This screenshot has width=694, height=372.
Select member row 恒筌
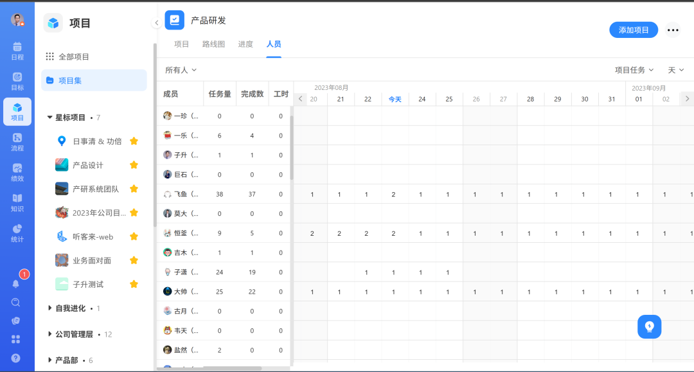point(224,233)
